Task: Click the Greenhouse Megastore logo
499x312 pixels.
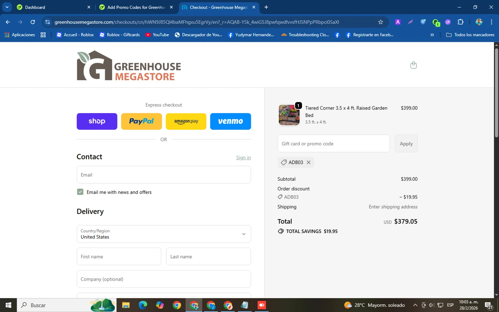Action: (x=129, y=66)
